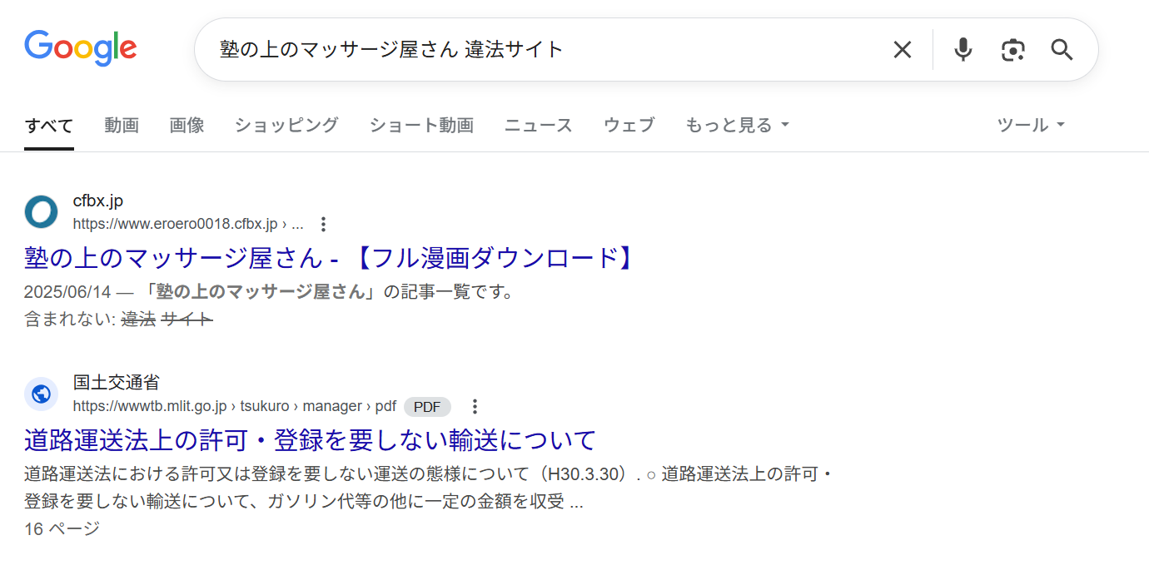This screenshot has width=1149, height=580.
Task: Click the PDF badge on the mlit.go.jp result
Action: [x=427, y=407]
